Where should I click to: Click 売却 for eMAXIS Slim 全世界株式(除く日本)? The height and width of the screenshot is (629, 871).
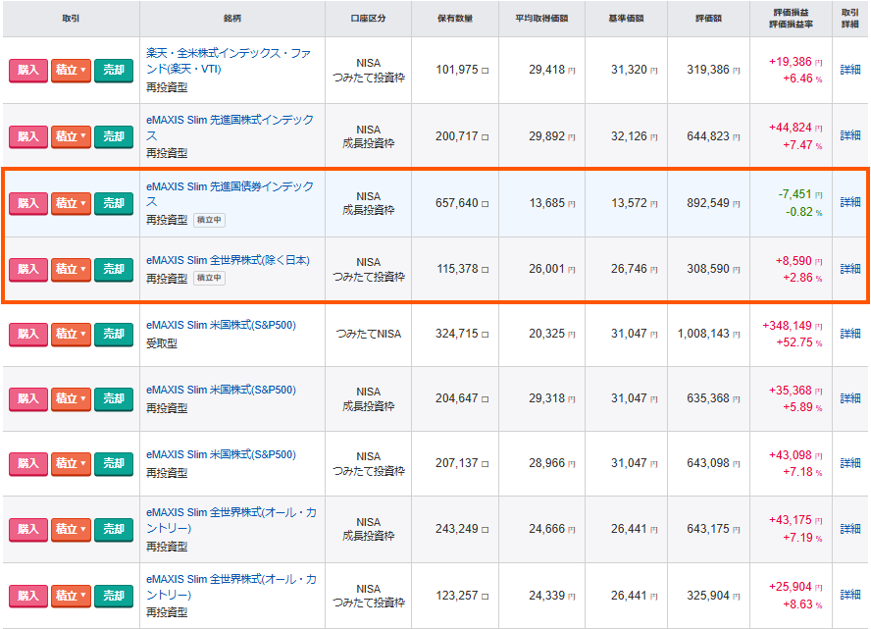pos(114,270)
